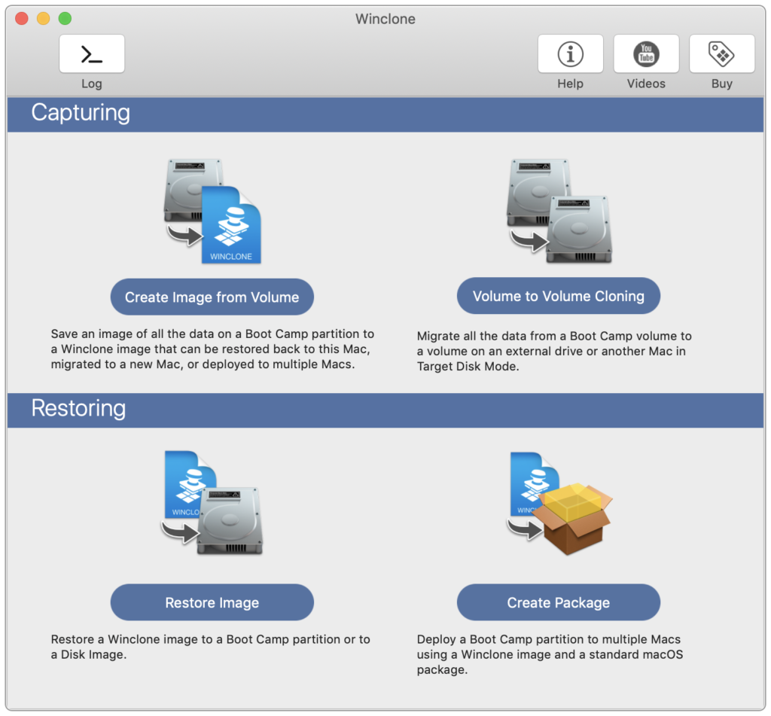This screenshot has height=716, width=771.
Task: Click the 'Migrate all the data' description
Action: [554, 351]
